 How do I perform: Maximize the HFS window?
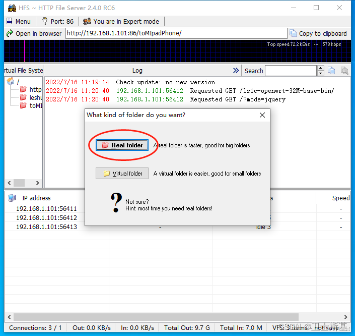click(316, 8)
